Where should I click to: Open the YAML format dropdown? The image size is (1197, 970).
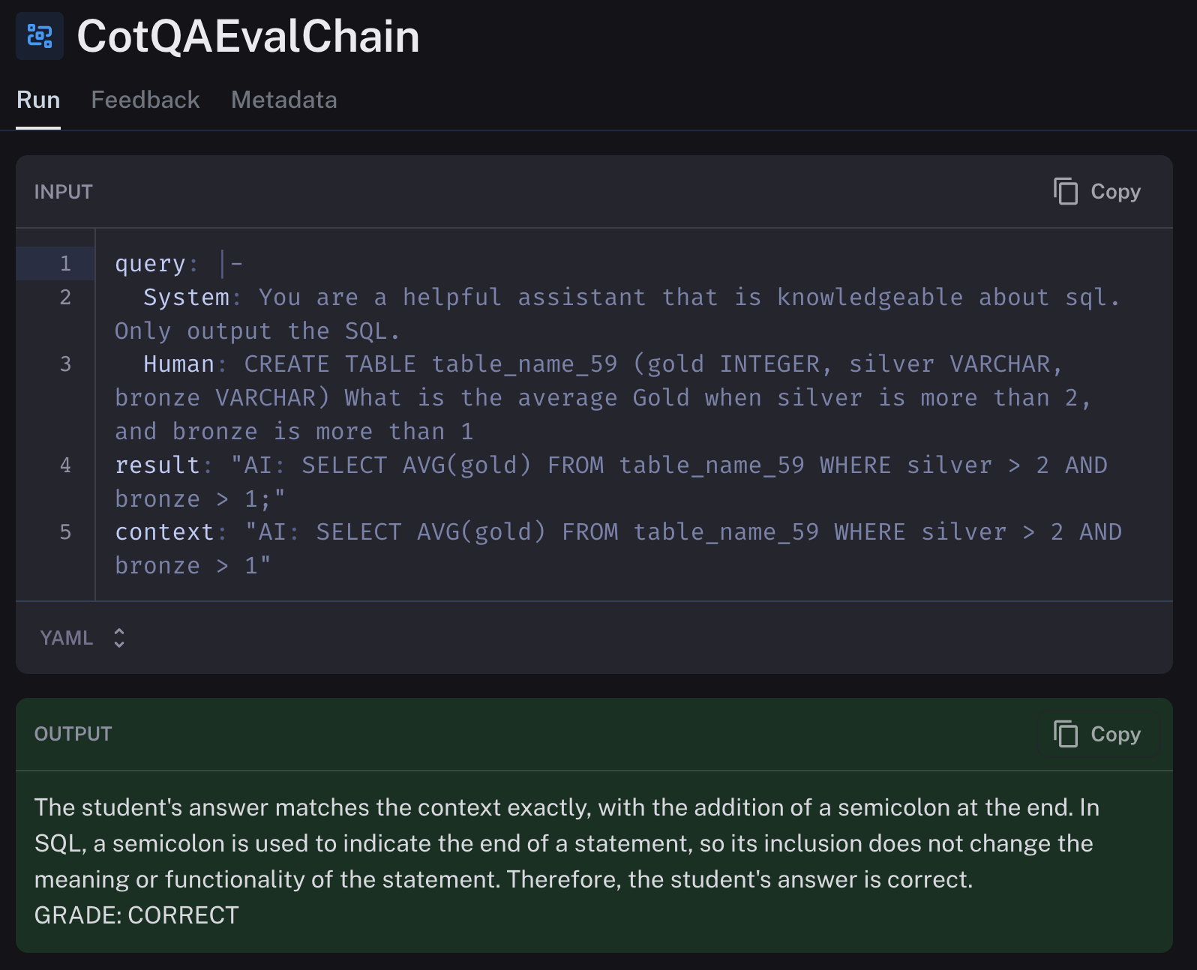point(82,638)
